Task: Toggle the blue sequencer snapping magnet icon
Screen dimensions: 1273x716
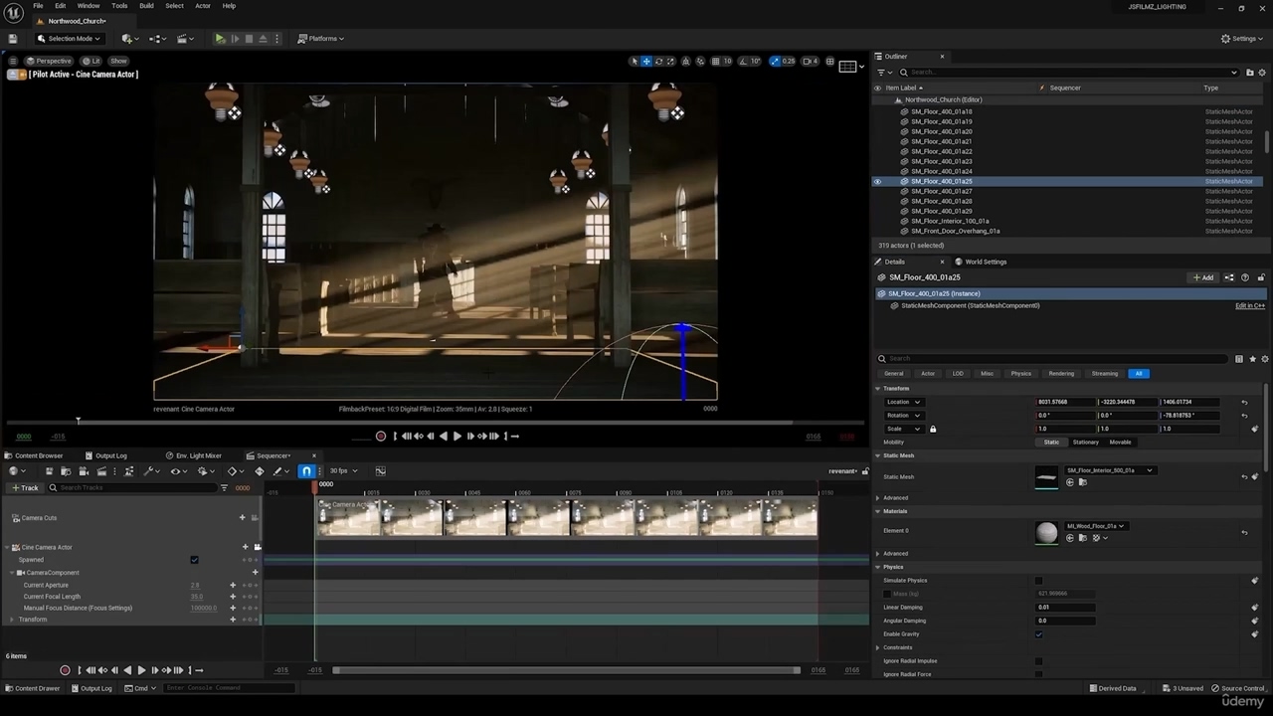Action: coord(306,471)
